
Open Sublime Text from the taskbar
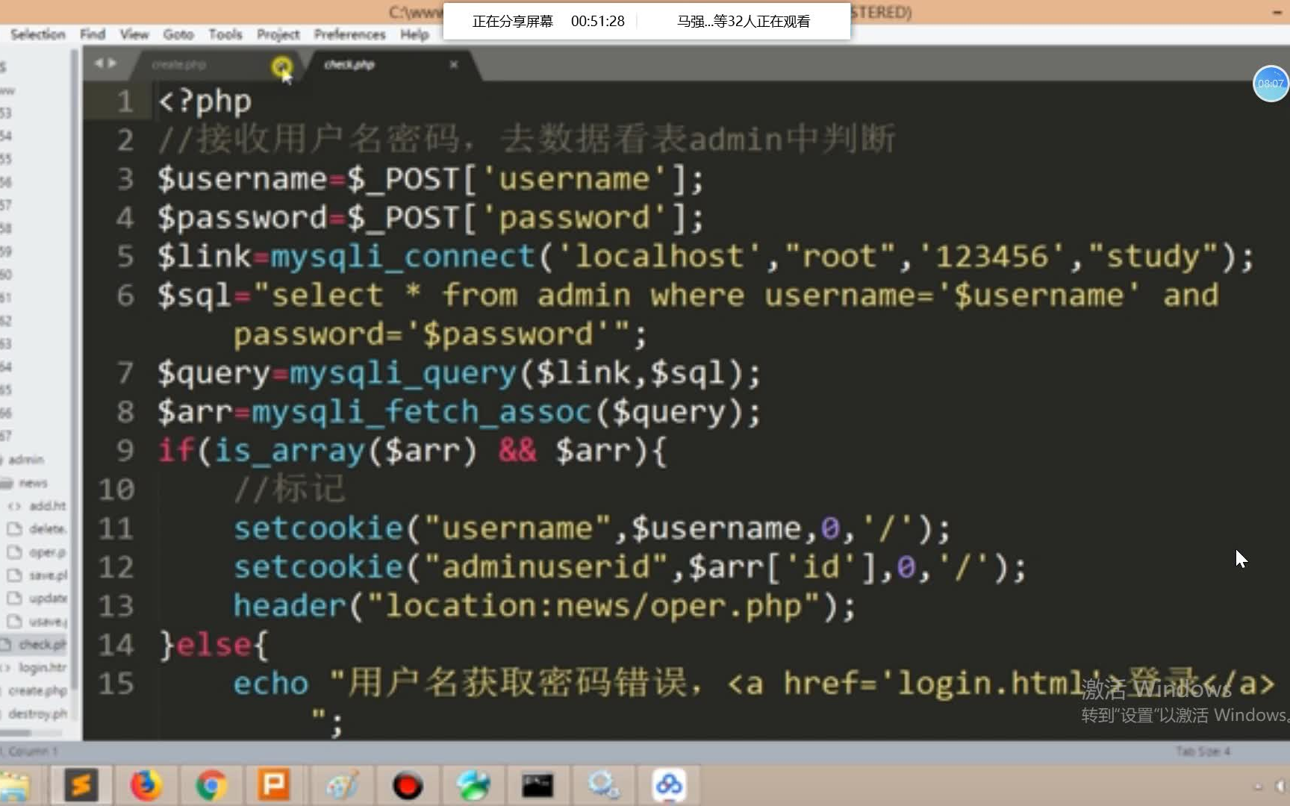[82, 785]
